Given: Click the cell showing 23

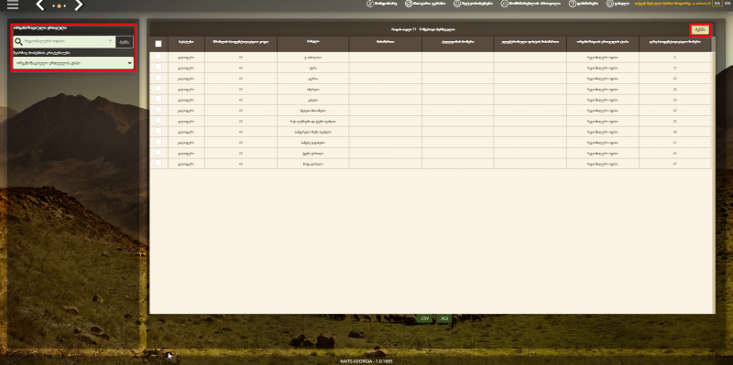Looking at the screenshot, I should pyautogui.click(x=674, y=79).
